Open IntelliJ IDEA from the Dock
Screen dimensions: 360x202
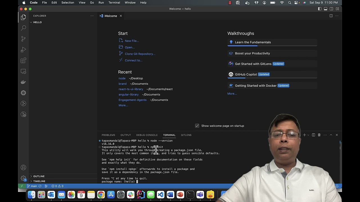click(x=140, y=194)
